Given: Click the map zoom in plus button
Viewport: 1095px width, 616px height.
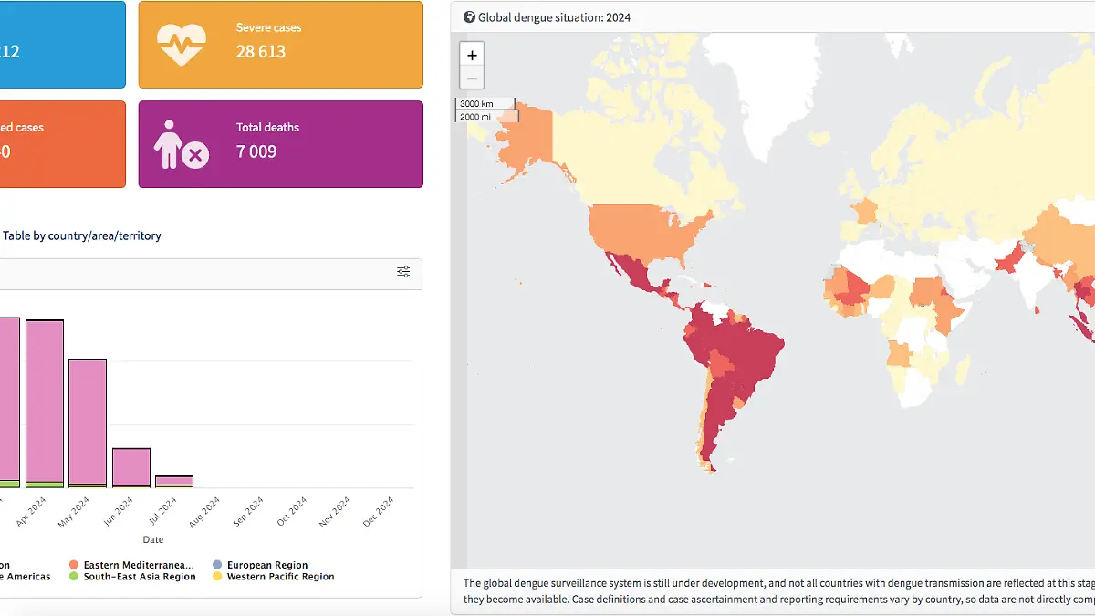Looking at the screenshot, I should (x=472, y=55).
